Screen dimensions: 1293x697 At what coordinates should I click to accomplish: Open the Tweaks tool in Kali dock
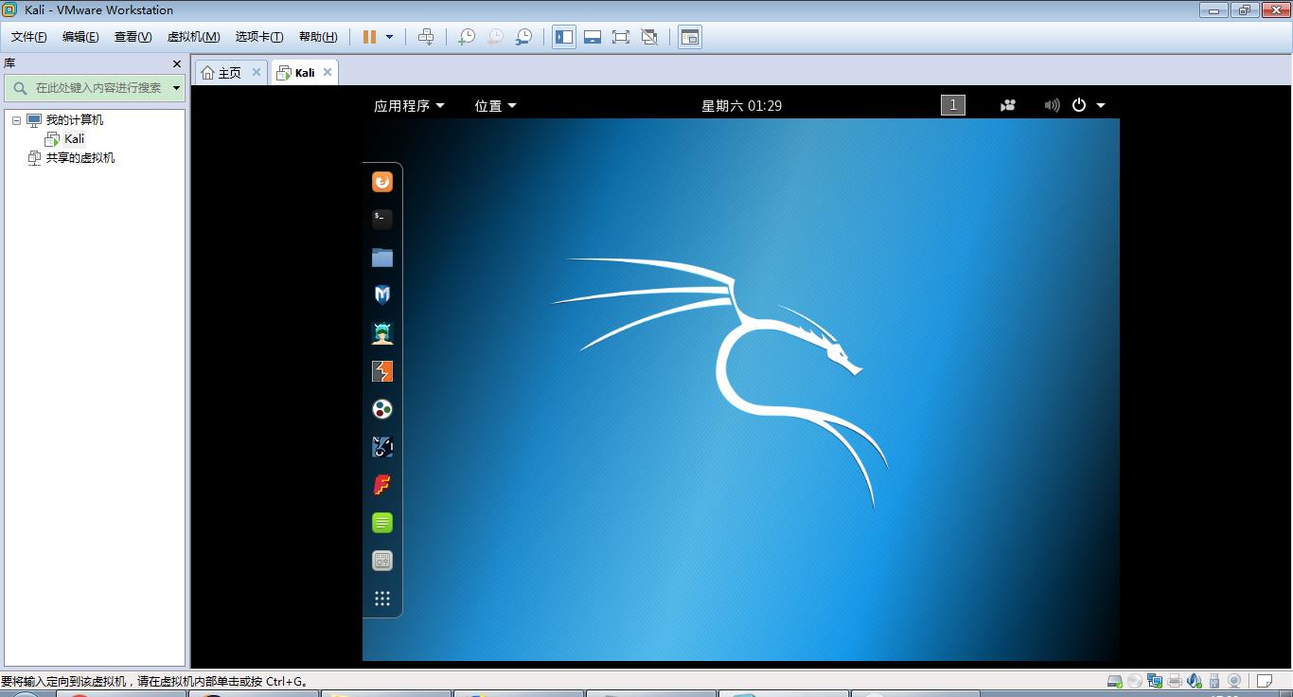(x=382, y=561)
